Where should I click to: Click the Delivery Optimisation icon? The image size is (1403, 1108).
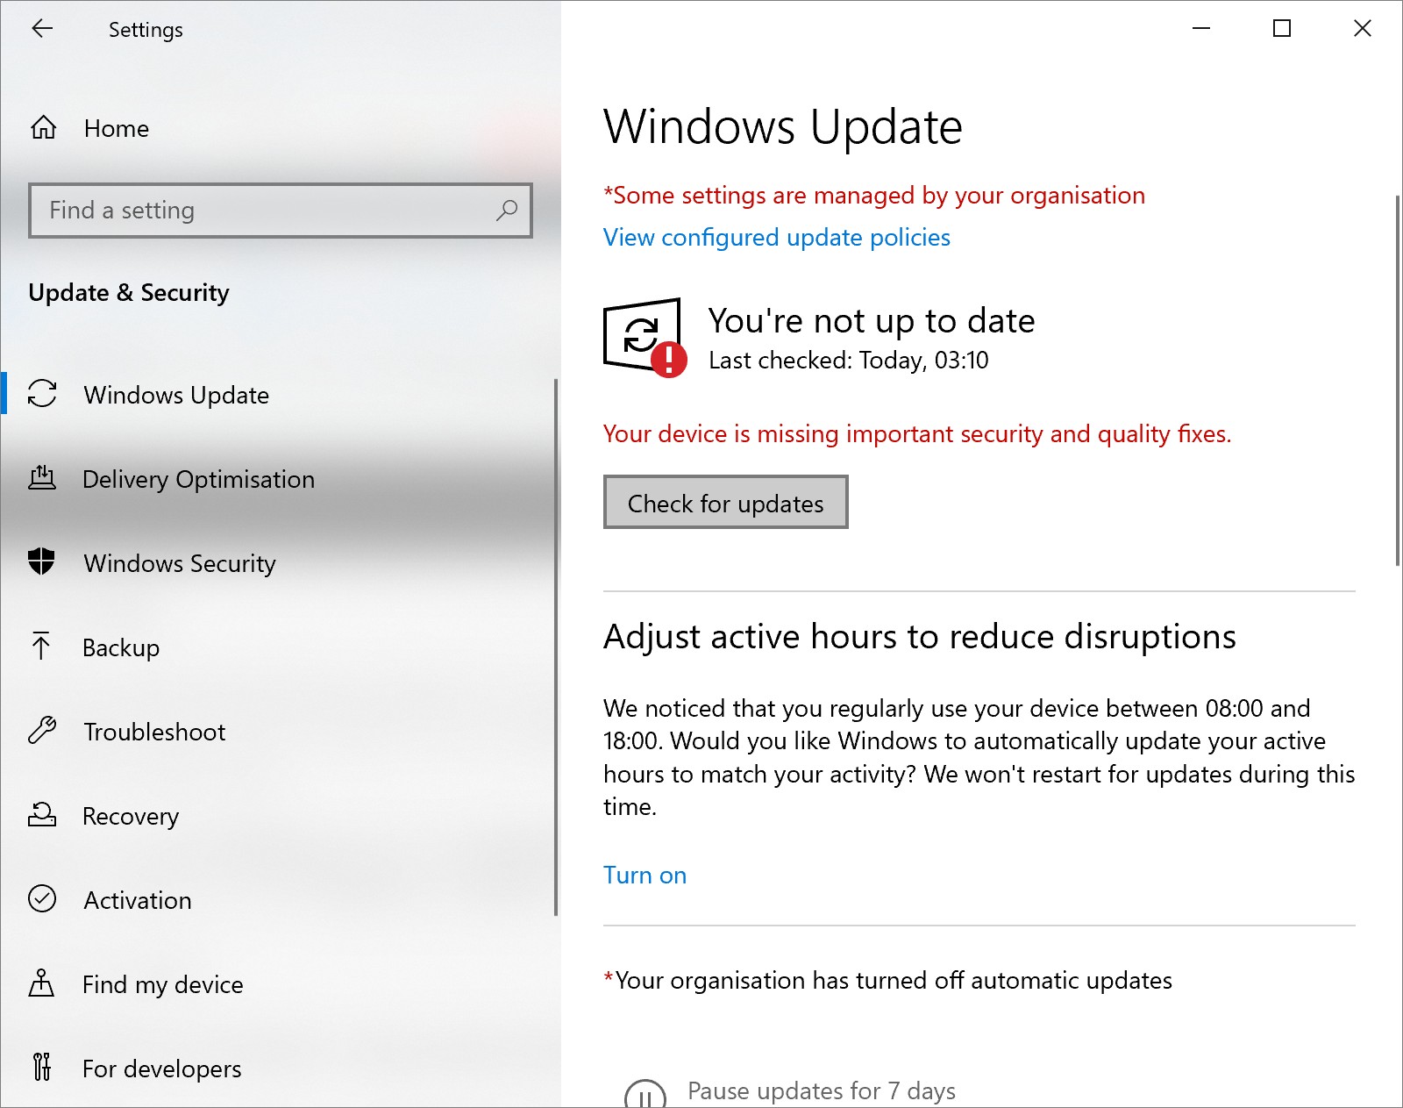(x=42, y=478)
